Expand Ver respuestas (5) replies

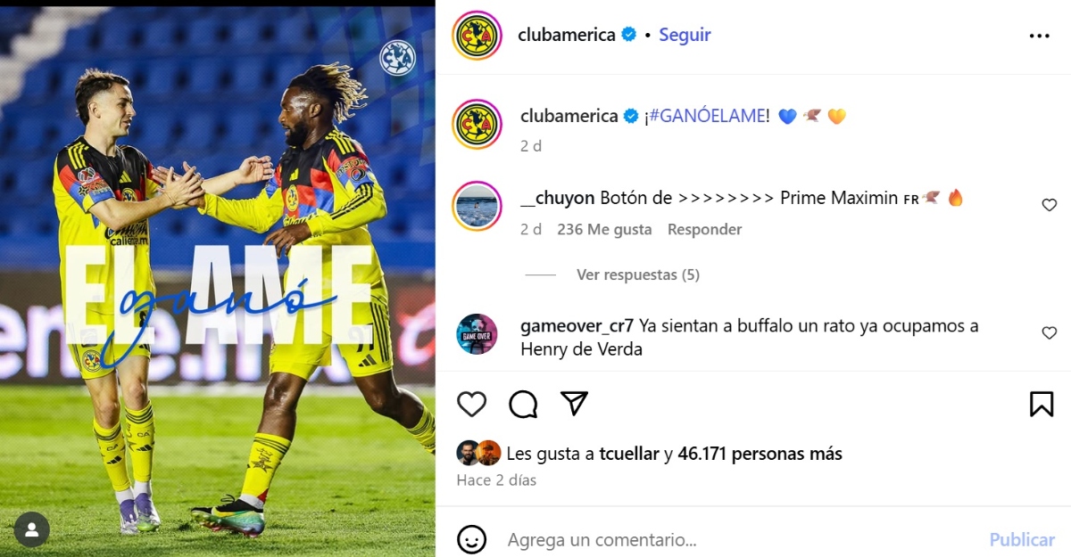point(638,274)
